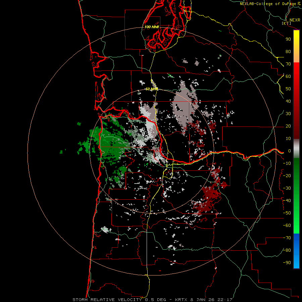The width and height of the screenshot is (302, 302).
Task: Click the -30 scale value
Action: coord(287,188)
